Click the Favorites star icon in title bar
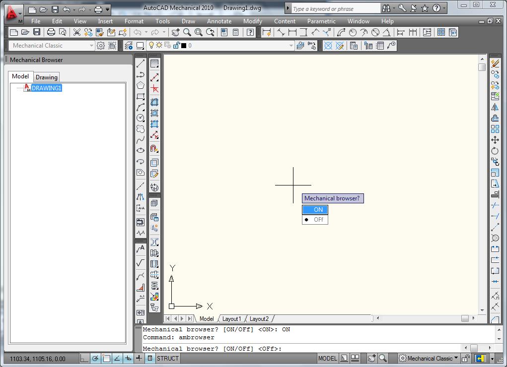Image resolution: width=507 pixels, height=367 pixels. click(x=425, y=8)
